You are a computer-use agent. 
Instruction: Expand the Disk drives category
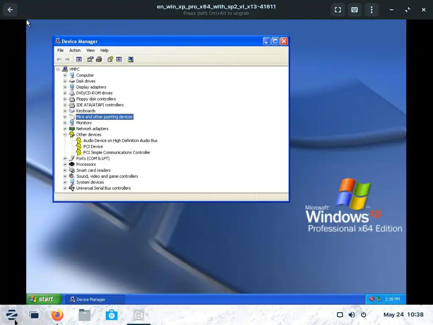click(x=65, y=81)
